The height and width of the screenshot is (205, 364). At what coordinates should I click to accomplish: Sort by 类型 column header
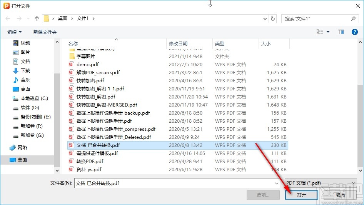tap(220, 43)
